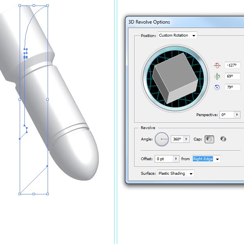
Task: Click the 3D rotation track cube
Action: 175,78
